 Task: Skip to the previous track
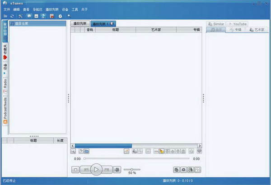86,170
